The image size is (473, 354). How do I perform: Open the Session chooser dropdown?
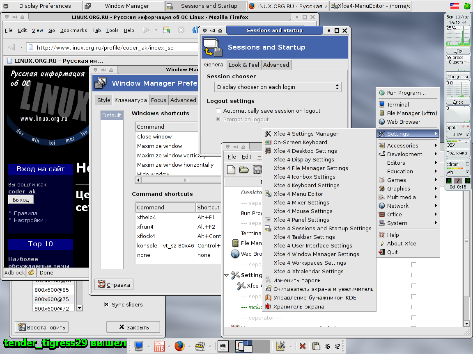pos(278,87)
